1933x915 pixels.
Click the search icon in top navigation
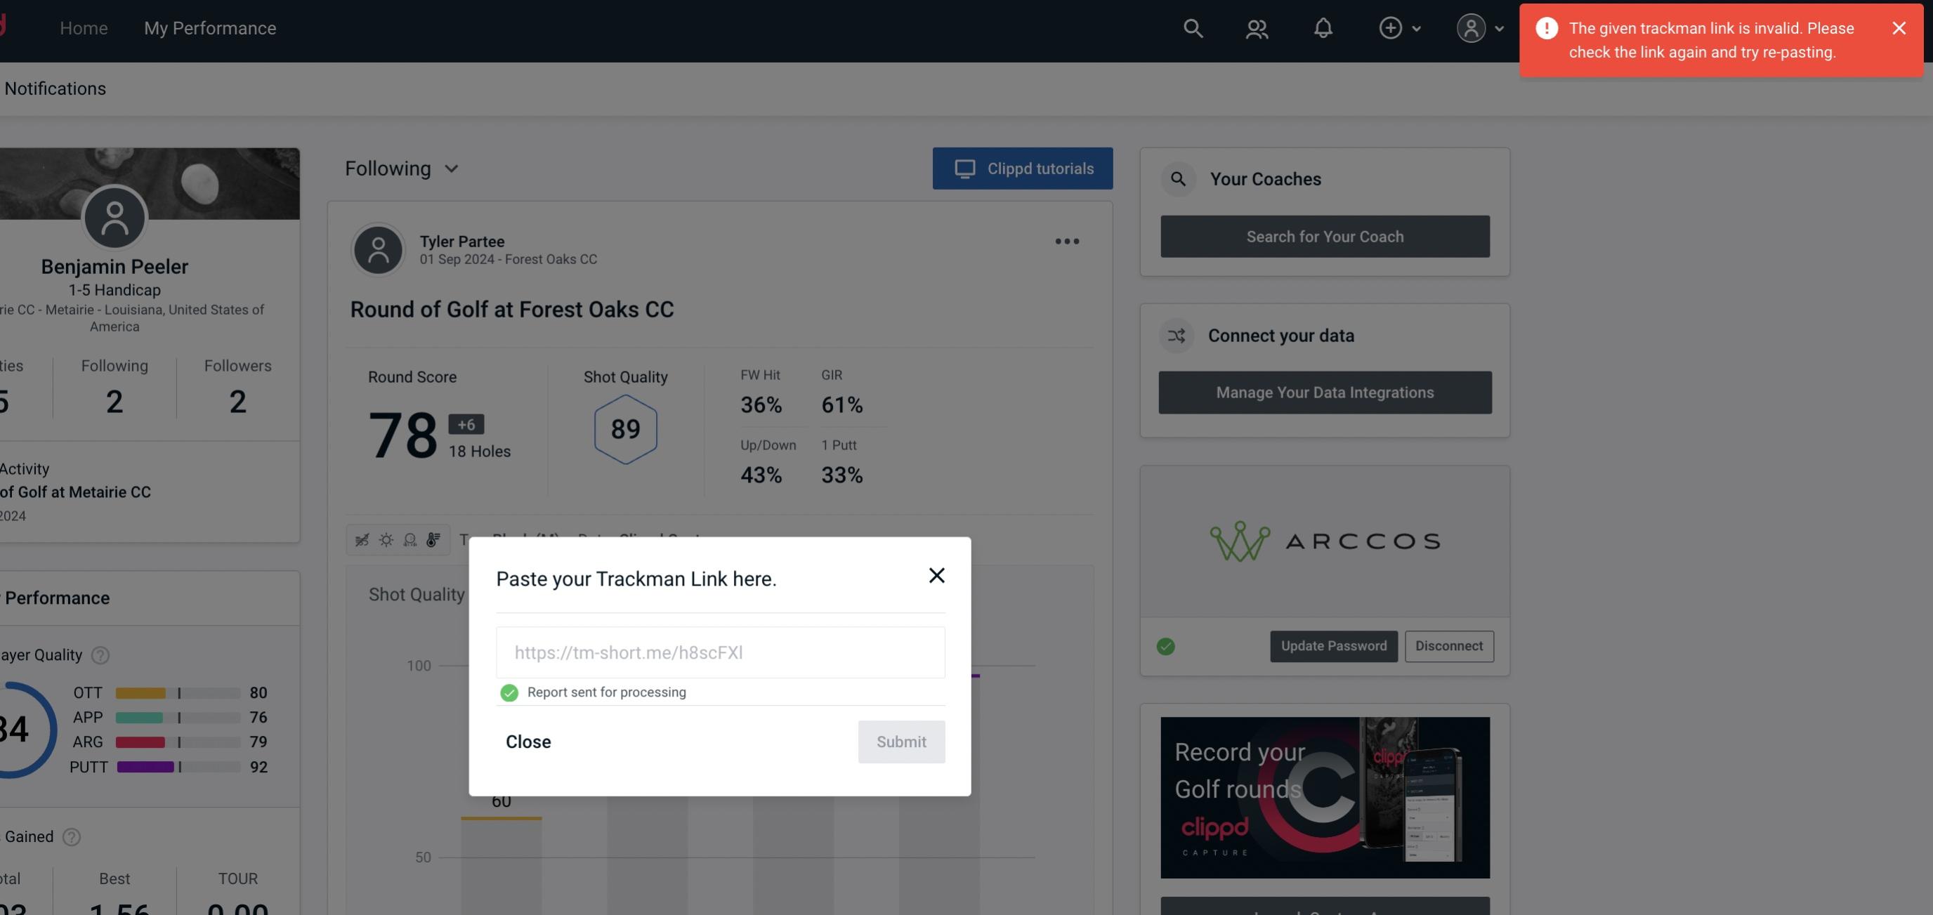pyautogui.click(x=1192, y=27)
